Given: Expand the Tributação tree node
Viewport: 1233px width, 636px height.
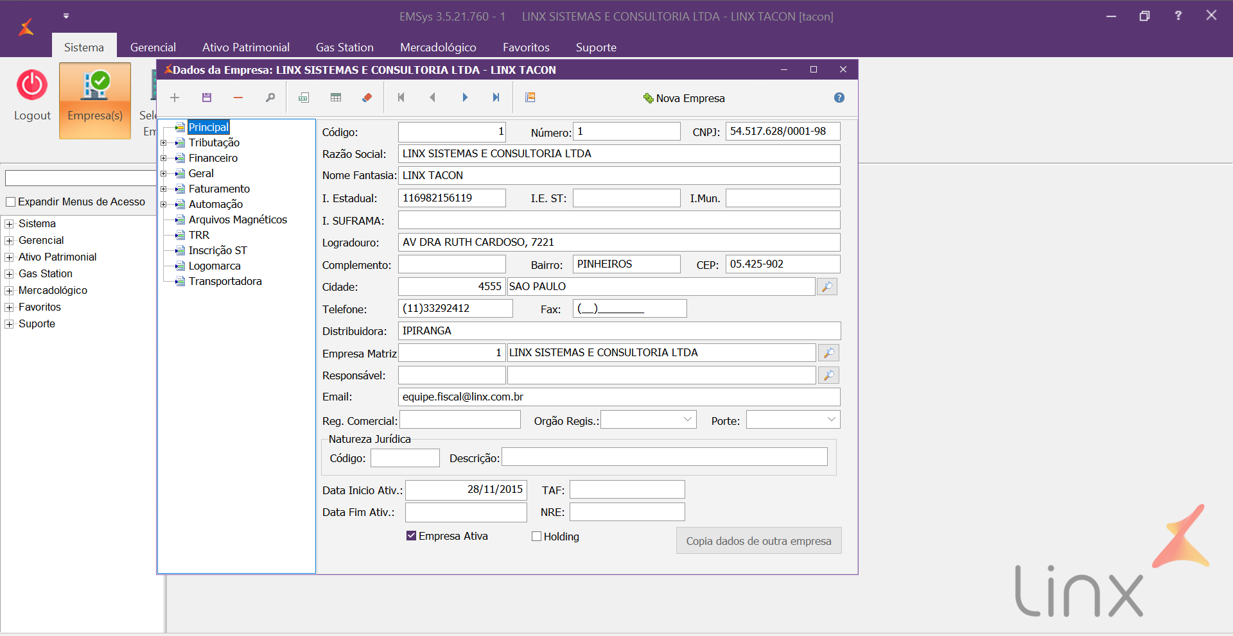Looking at the screenshot, I should coord(164,143).
